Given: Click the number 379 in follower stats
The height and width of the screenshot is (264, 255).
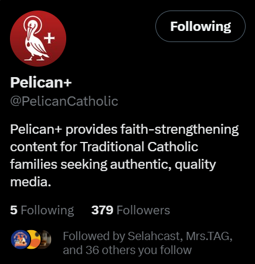Looking at the screenshot, I should pos(102,210).
